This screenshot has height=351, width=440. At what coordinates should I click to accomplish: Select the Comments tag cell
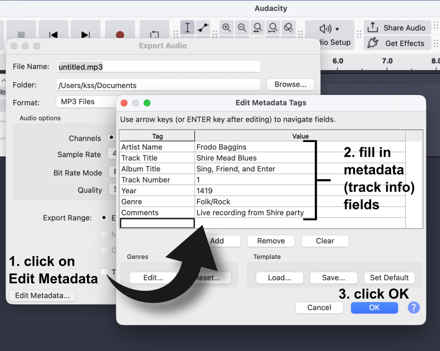[x=157, y=213]
